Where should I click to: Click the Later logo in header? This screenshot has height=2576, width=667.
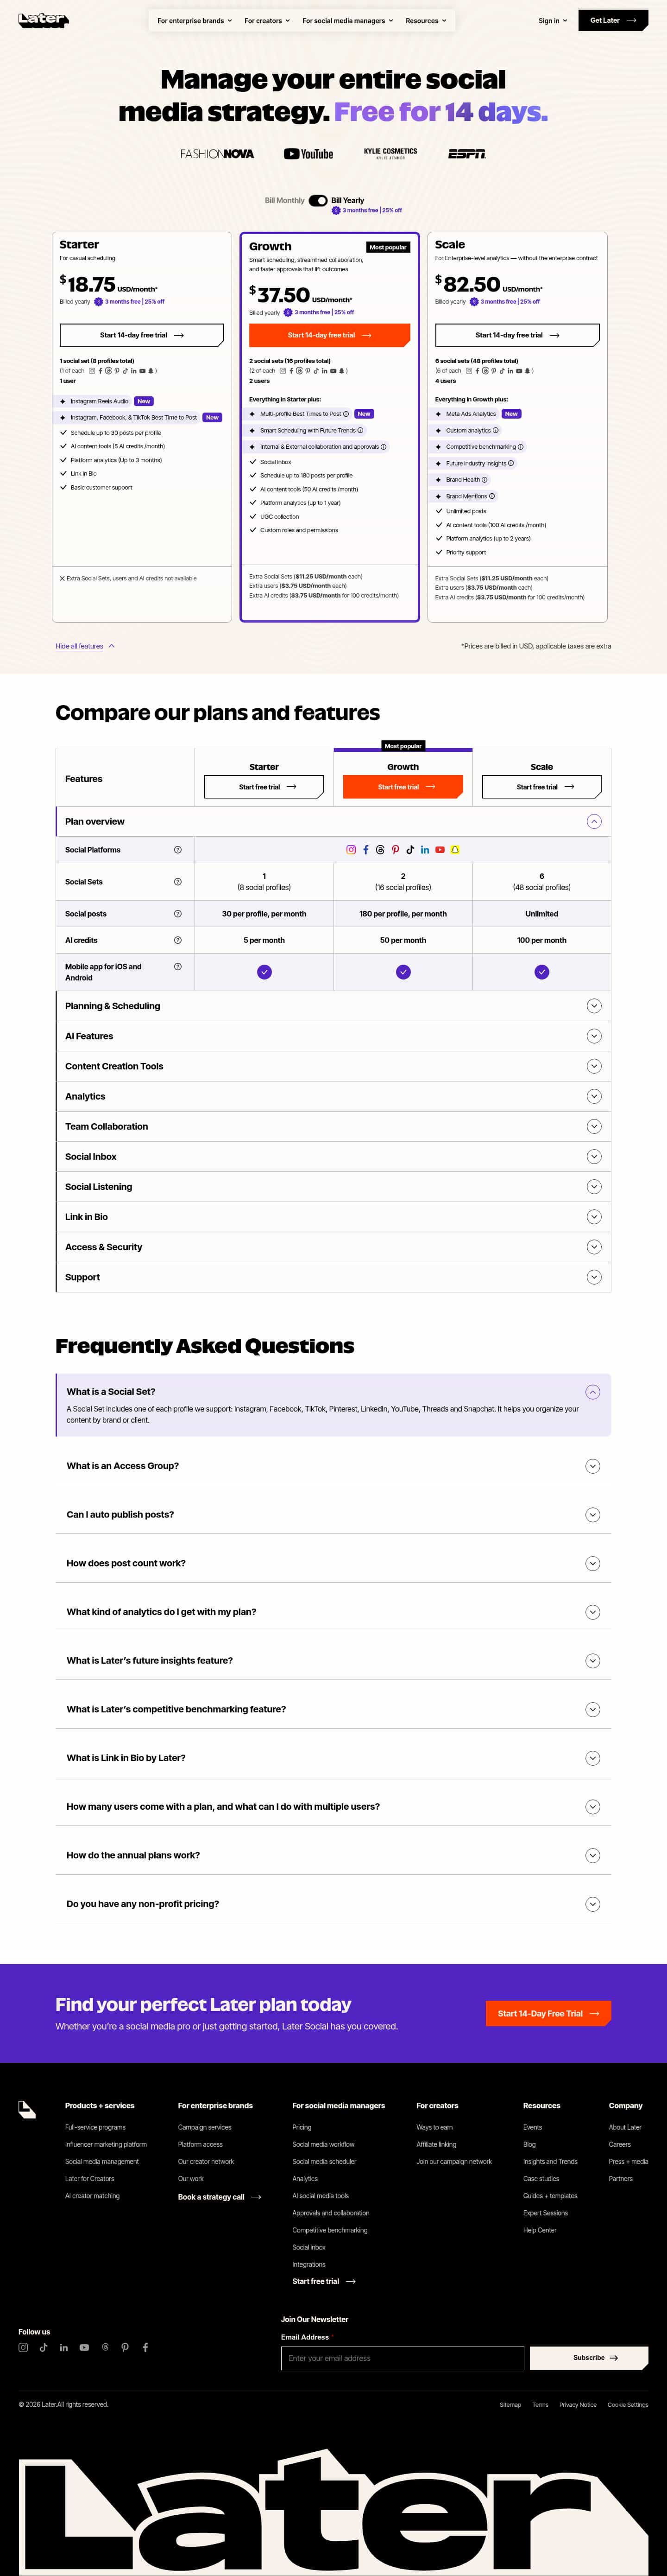pyautogui.click(x=43, y=20)
